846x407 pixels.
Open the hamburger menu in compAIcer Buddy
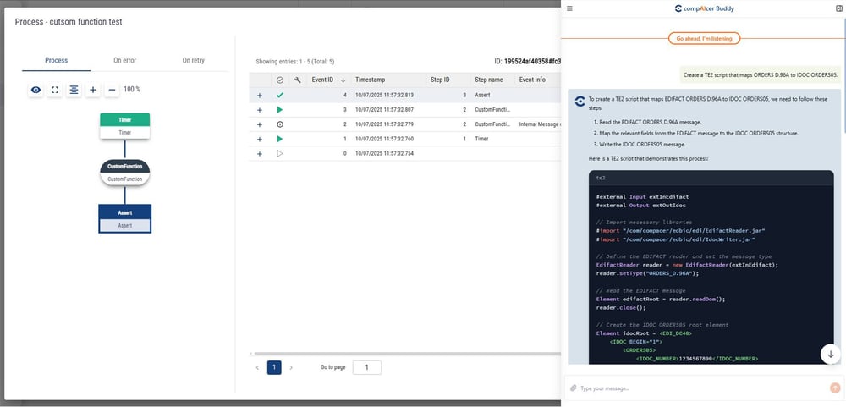[570, 8]
